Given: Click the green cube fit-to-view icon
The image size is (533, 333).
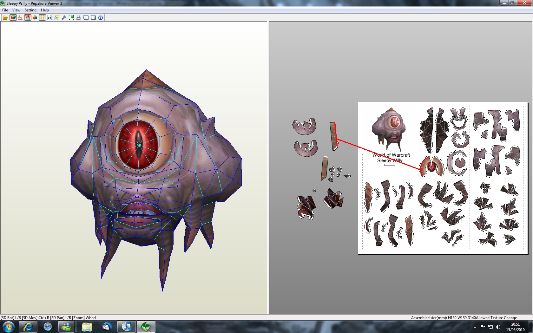Looking at the screenshot, I should coord(71,18).
